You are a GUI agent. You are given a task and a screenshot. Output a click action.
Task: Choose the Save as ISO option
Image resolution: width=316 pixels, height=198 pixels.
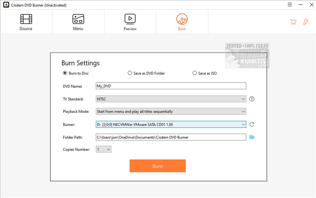[x=195, y=73]
